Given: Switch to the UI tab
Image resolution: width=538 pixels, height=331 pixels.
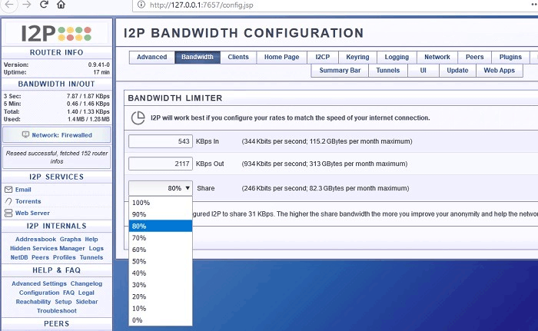Looking at the screenshot, I should [x=423, y=71].
